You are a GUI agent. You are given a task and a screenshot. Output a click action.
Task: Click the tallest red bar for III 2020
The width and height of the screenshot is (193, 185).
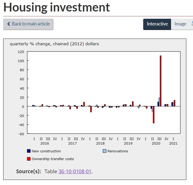(x=161, y=81)
